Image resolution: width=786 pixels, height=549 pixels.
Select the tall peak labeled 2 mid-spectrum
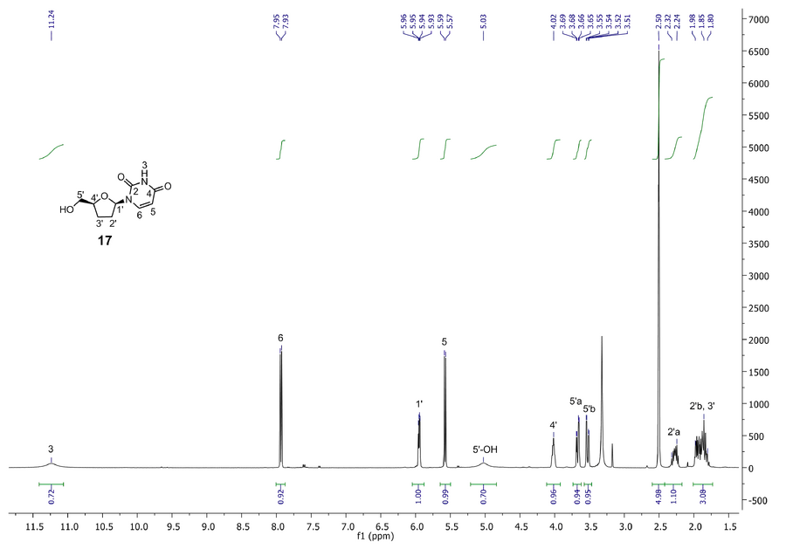tap(280, 401)
